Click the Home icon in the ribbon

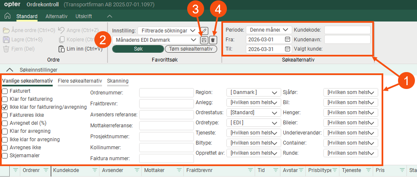(7, 16)
